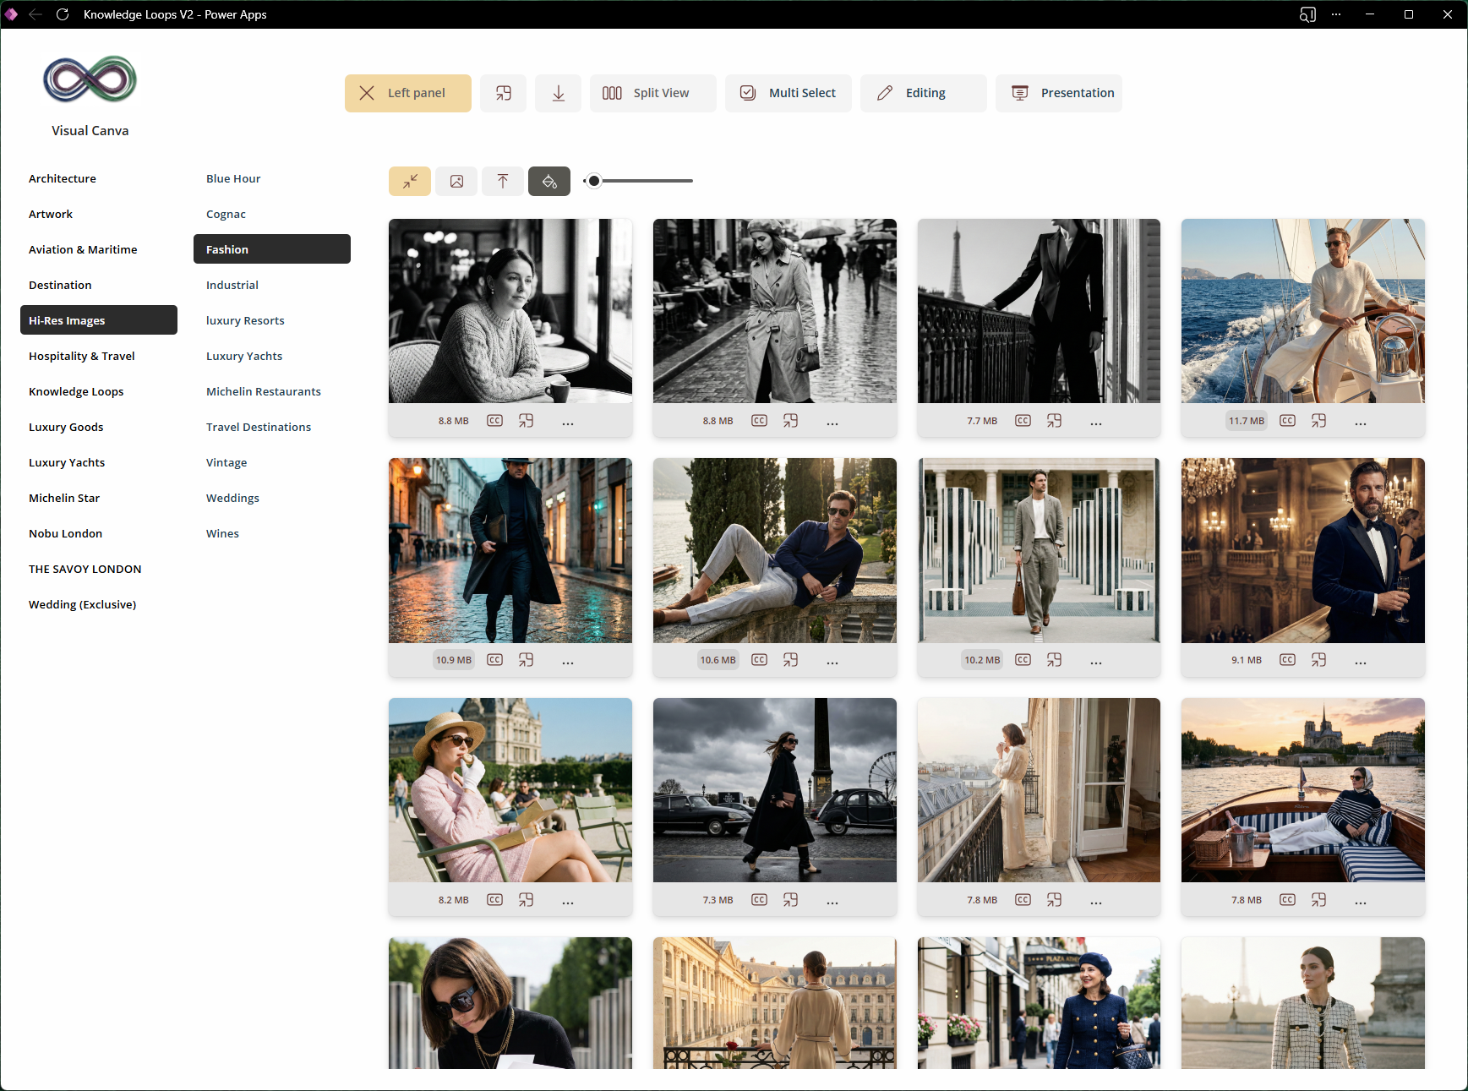Click the upload arrow icon above gallery
Image resolution: width=1468 pixels, height=1091 pixels.
tap(503, 181)
